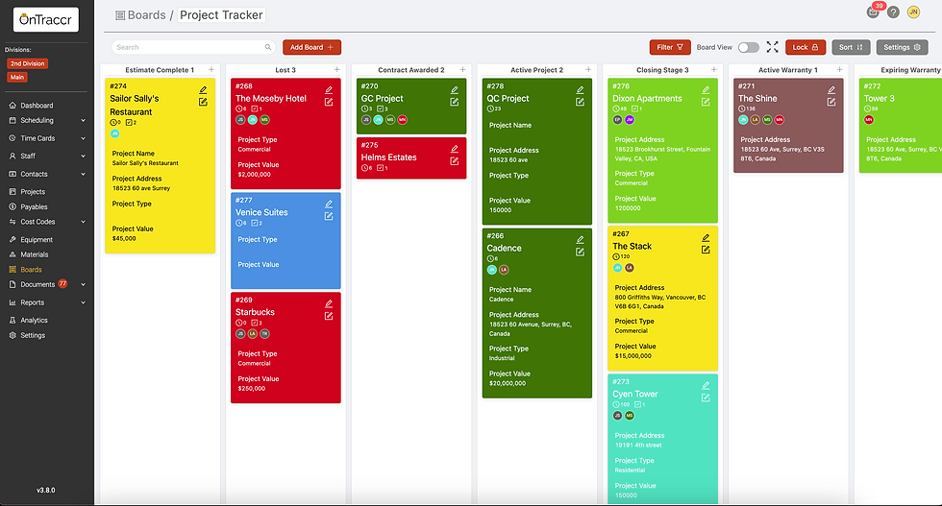Add a card to the Lost column with plus icon

(x=336, y=70)
